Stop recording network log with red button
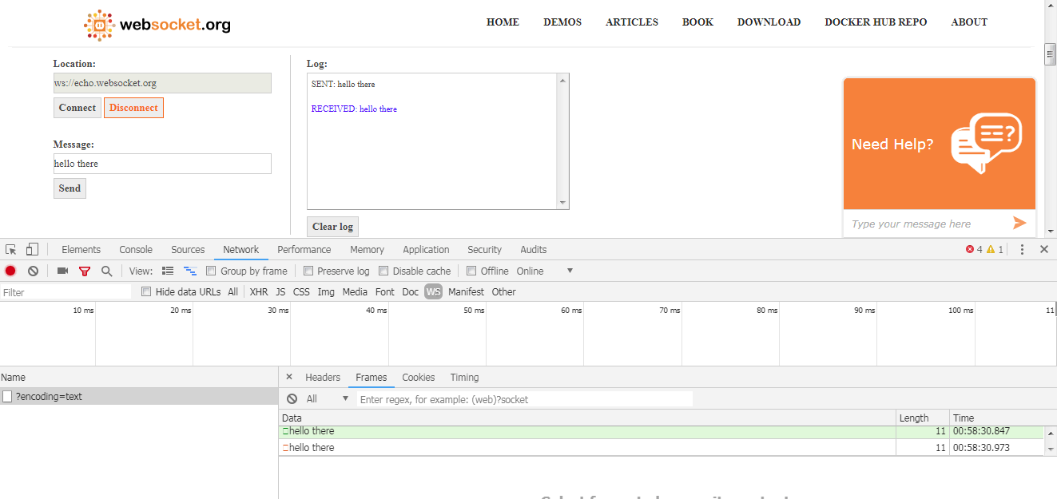Screen dimensions: 1057x499 click(x=10, y=271)
